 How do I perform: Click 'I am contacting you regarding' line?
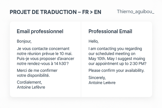point(115,49)
